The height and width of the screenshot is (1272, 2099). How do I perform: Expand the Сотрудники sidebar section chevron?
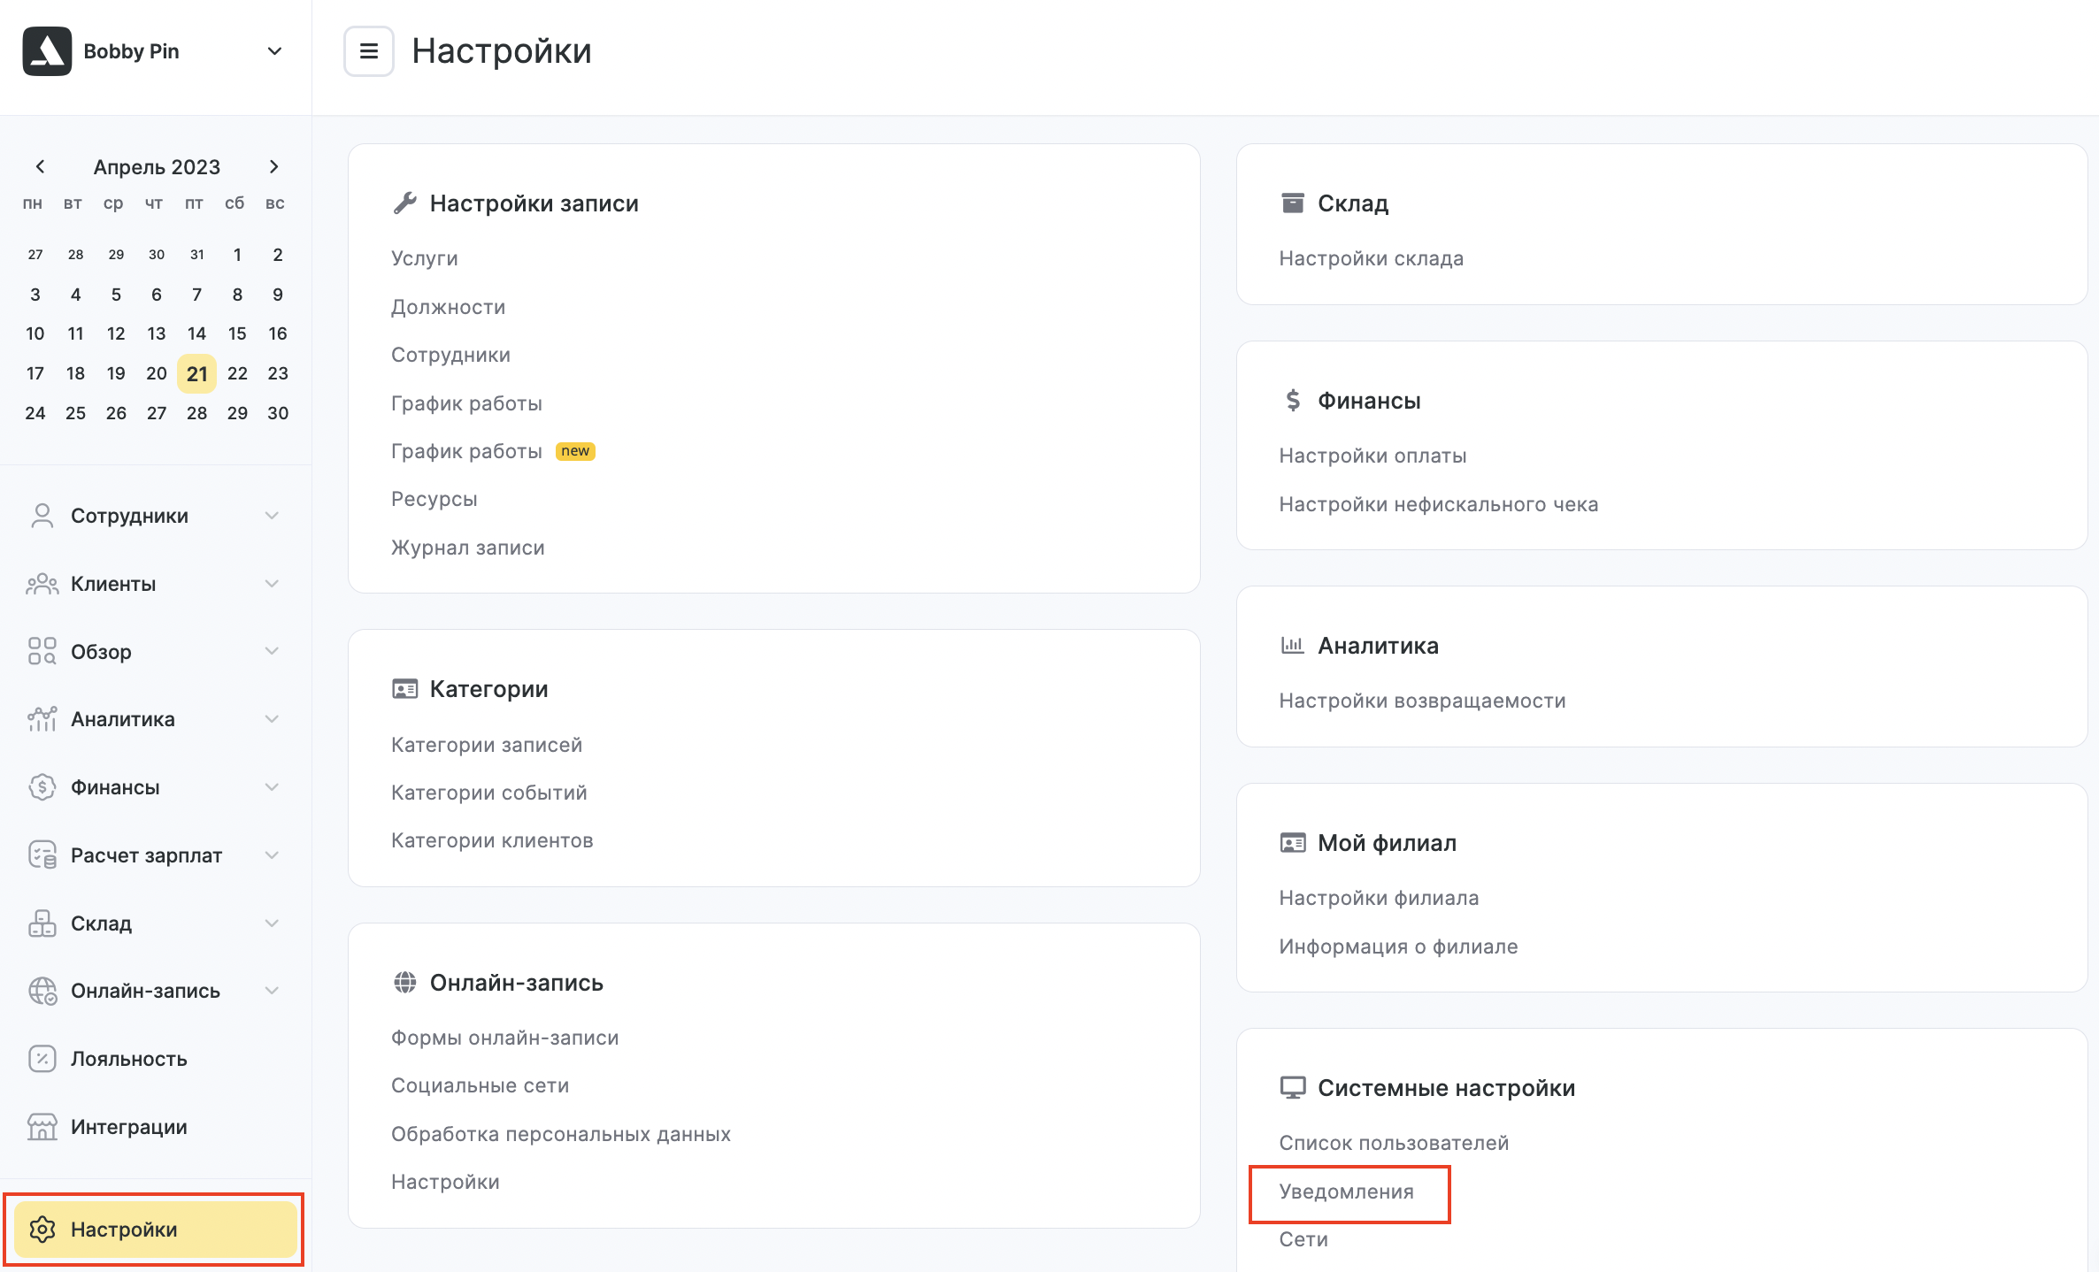[x=273, y=516]
